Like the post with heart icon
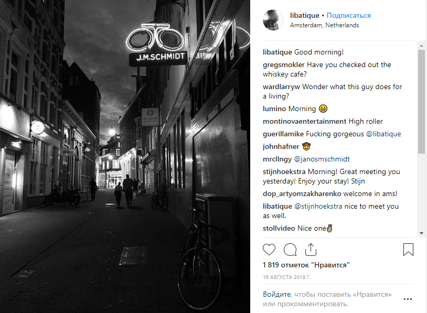The height and width of the screenshot is (313, 427). click(x=269, y=250)
